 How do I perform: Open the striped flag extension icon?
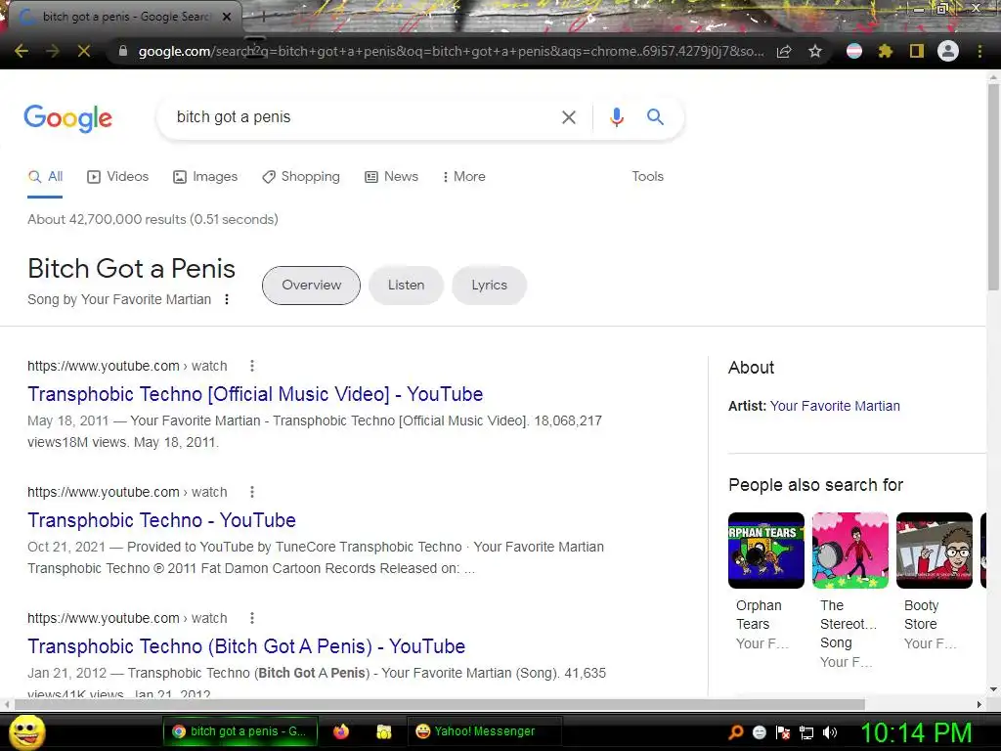[854, 51]
